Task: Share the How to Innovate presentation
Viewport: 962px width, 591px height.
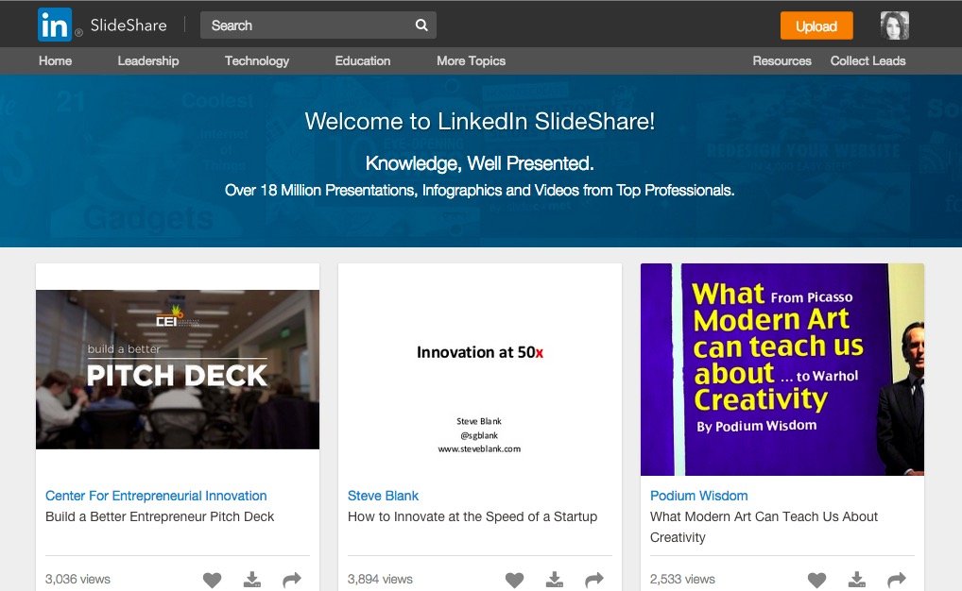Action: pos(593,580)
